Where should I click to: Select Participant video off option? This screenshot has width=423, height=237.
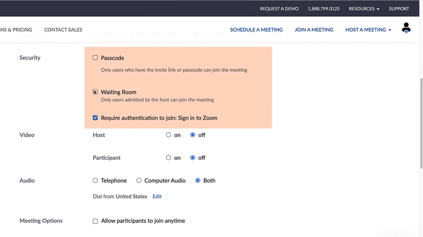point(193,158)
